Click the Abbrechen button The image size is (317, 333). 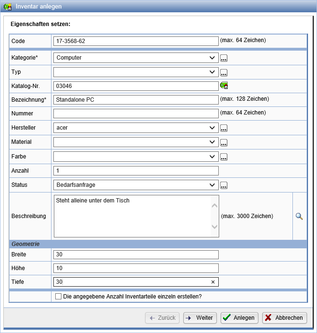click(x=284, y=318)
